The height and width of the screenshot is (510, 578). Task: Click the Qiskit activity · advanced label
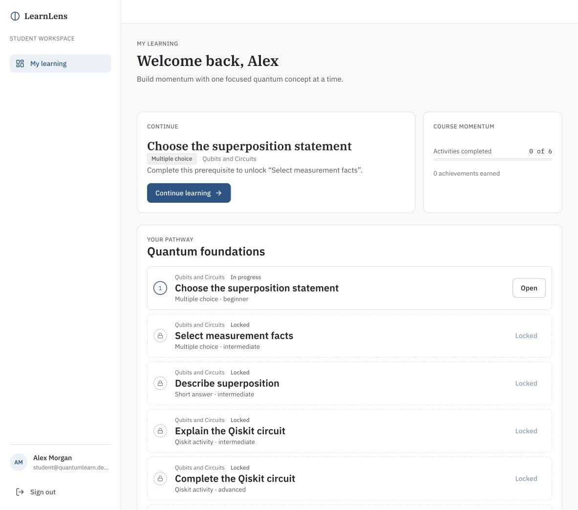[x=210, y=489]
